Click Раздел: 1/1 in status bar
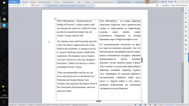 point(31,105)
